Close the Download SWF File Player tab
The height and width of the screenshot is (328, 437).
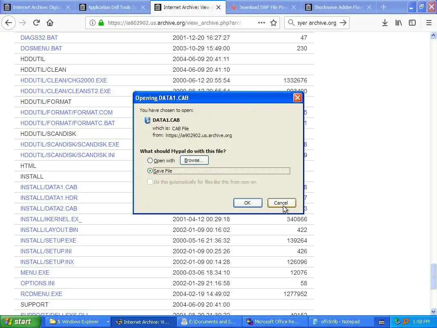[x=294, y=7]
